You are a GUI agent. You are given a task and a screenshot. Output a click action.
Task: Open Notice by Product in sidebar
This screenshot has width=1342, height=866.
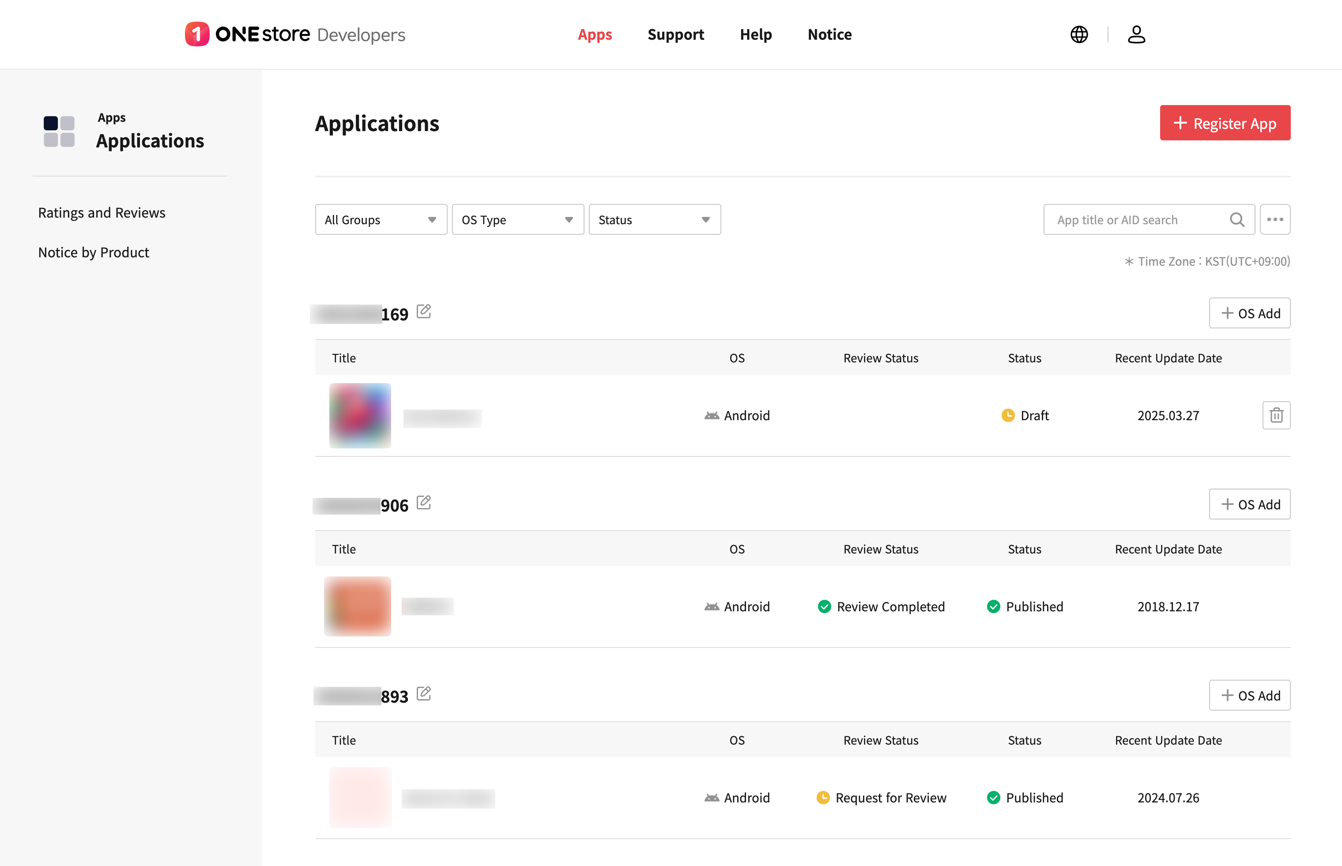tap(94, 252)
